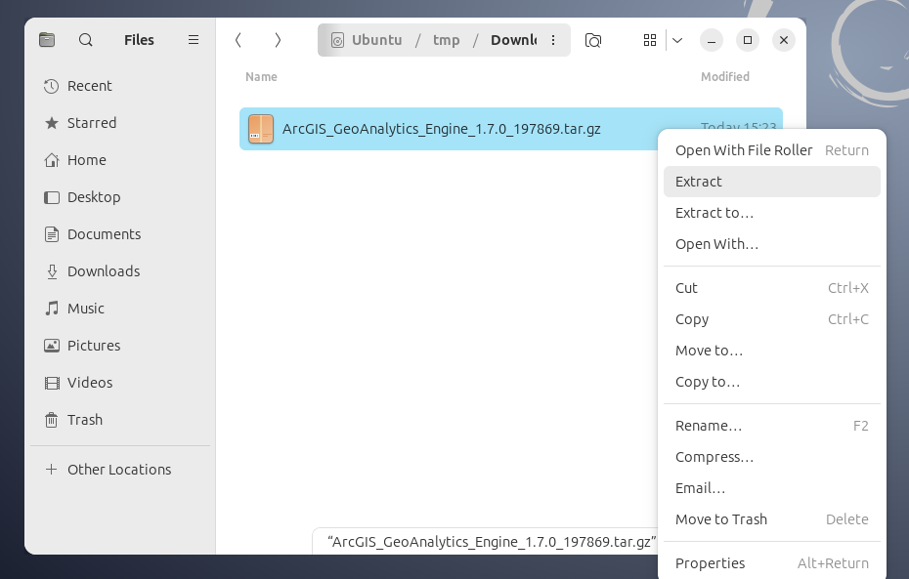The height and width of the screenshot is (579, 909).
Task: Go forward with the forward arrow
Action: [x=278, y=40]
